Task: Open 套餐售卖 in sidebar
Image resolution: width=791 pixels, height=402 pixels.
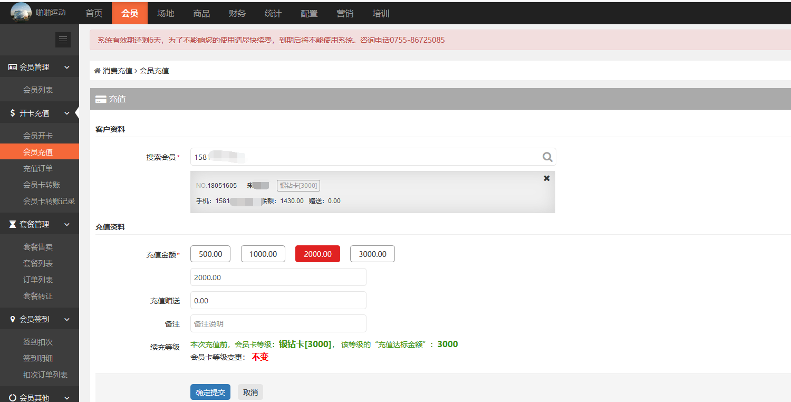Action: (38, 247)
